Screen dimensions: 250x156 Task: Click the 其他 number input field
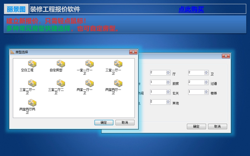[x=158, y=102]
